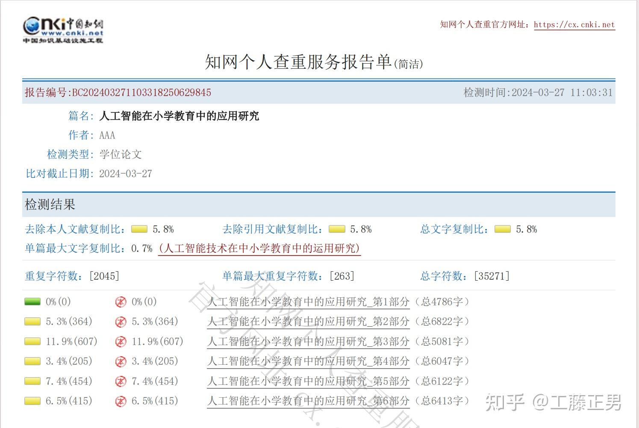Click the 重复字符数 value [2045]
639x428 pixels.
[104, 276]
